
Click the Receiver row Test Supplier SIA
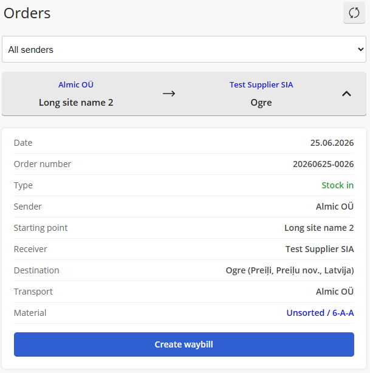320,249
